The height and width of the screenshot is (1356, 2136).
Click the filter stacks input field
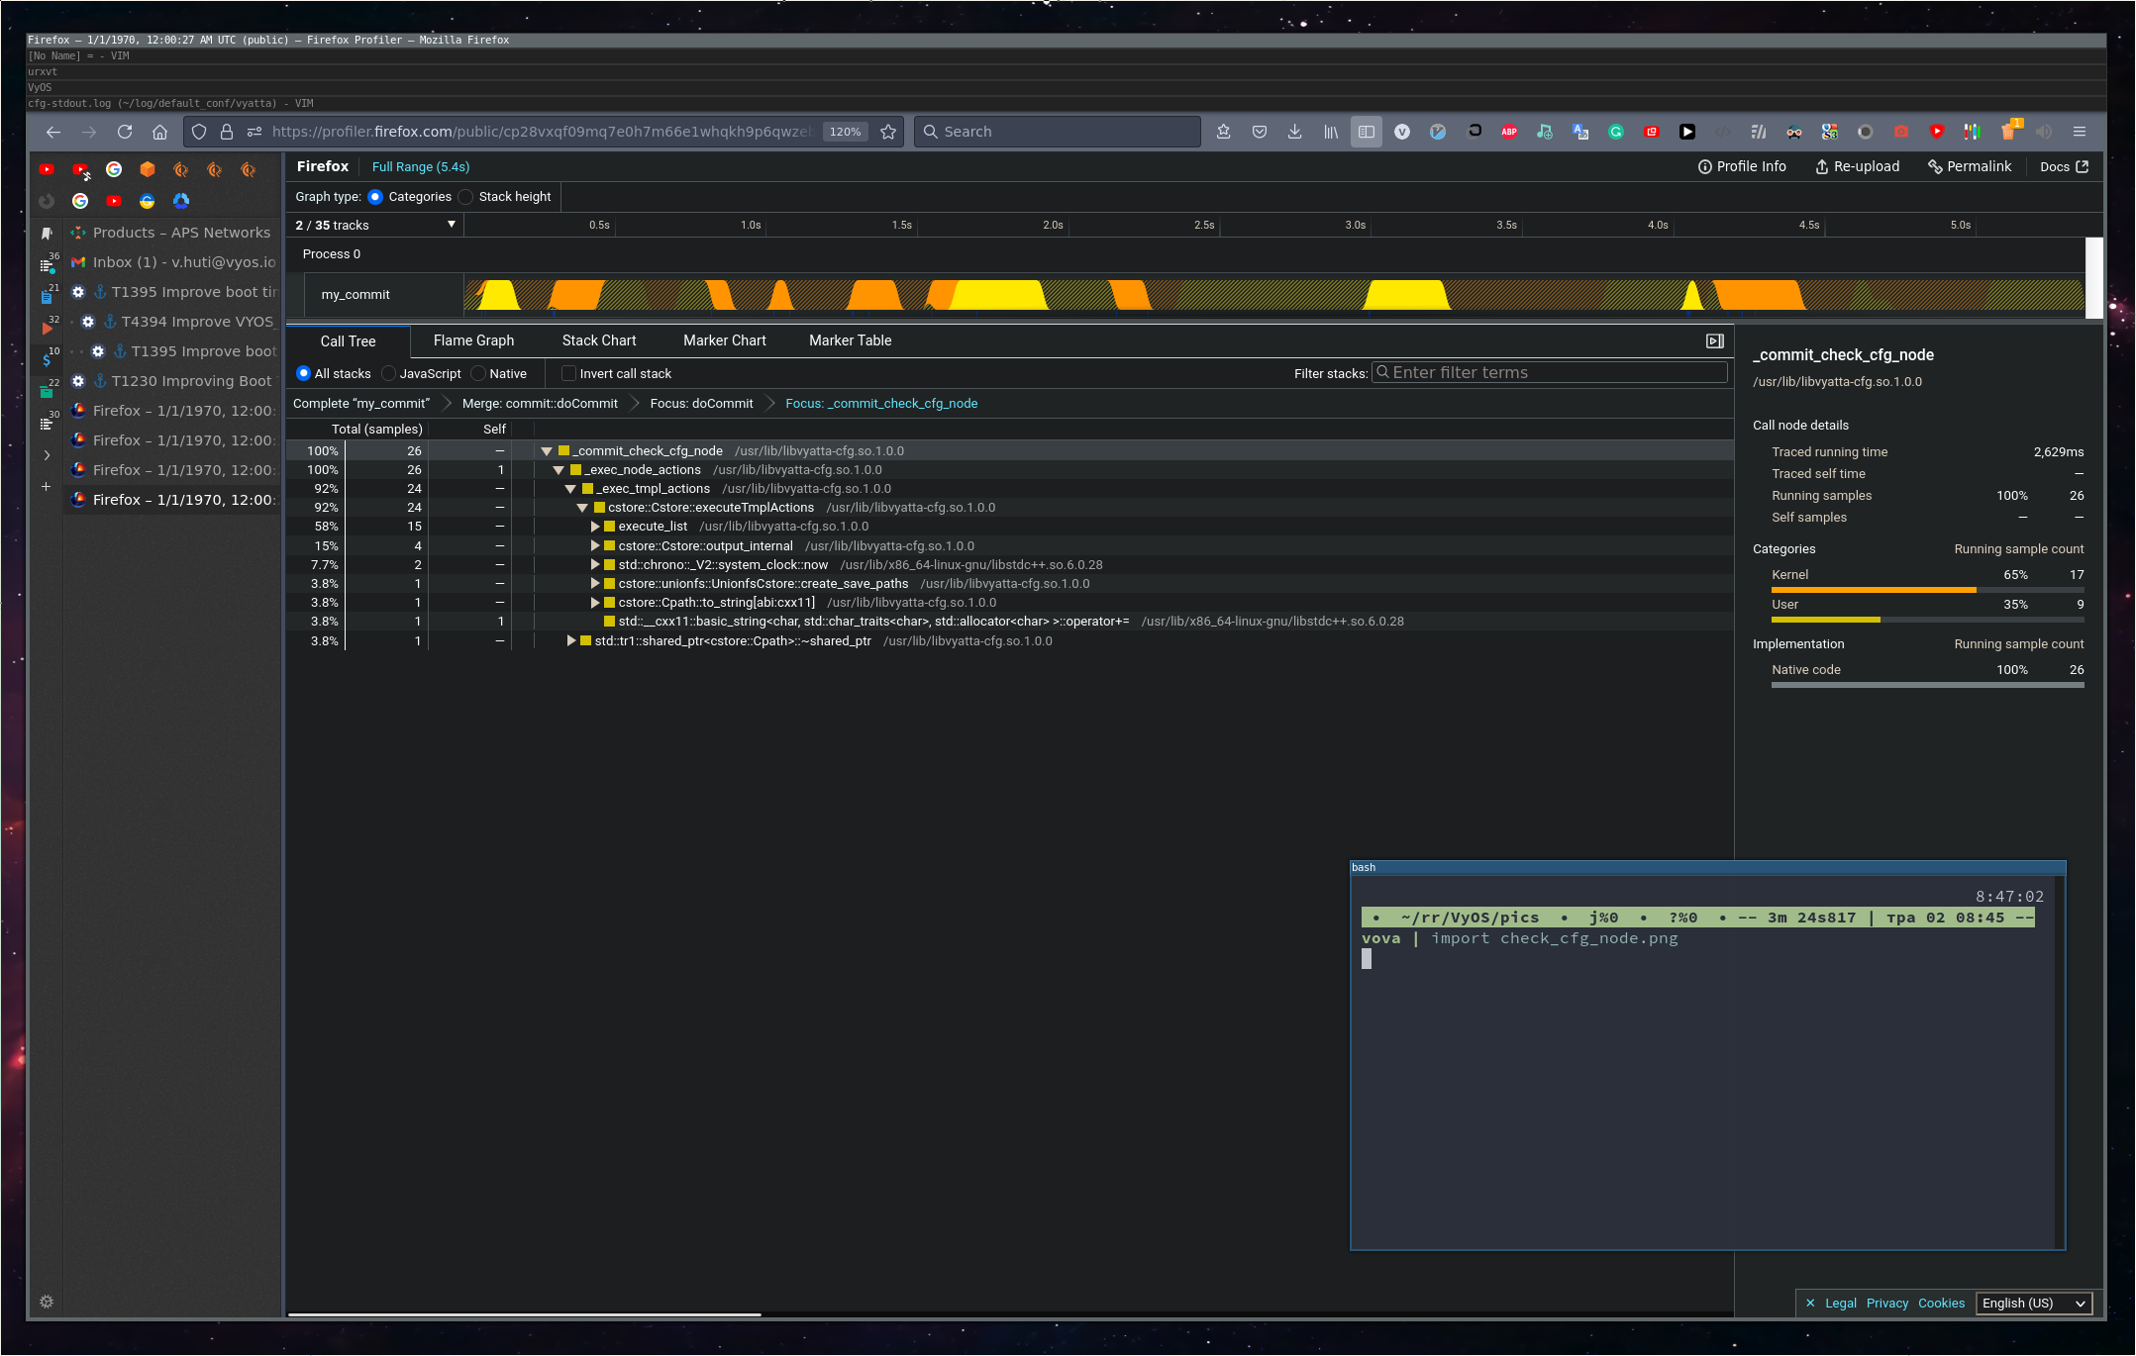click(1550, 373)
